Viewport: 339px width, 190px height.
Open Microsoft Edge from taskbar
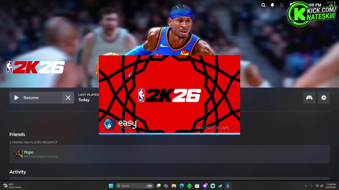182,186
